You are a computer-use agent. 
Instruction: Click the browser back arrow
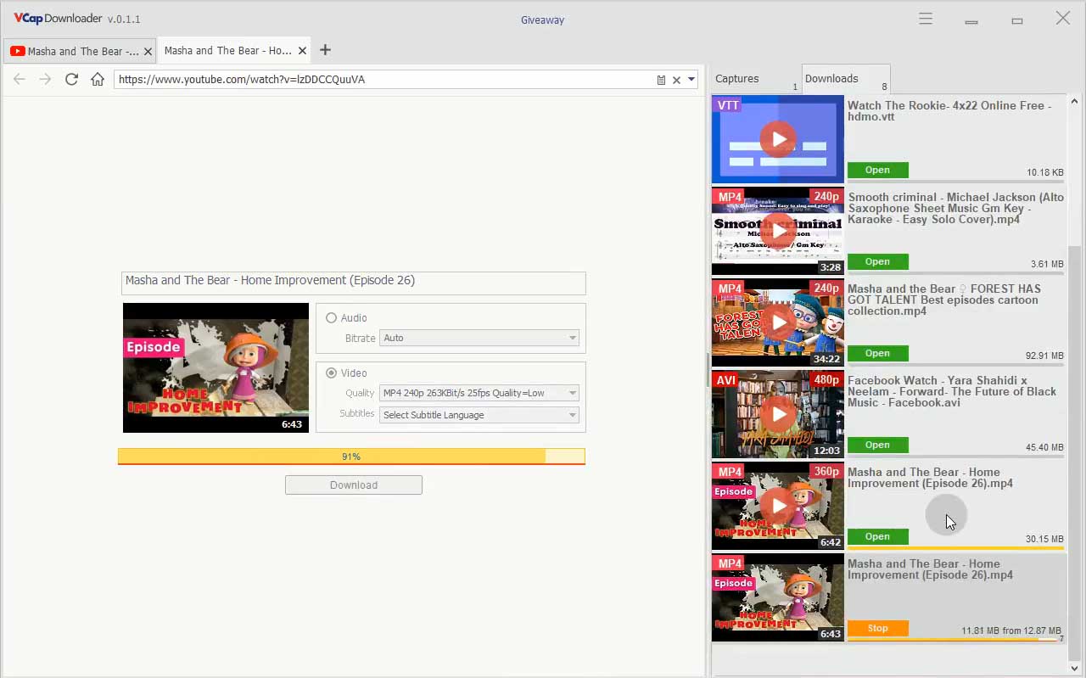pyautogui.click(x=20, y=79)
